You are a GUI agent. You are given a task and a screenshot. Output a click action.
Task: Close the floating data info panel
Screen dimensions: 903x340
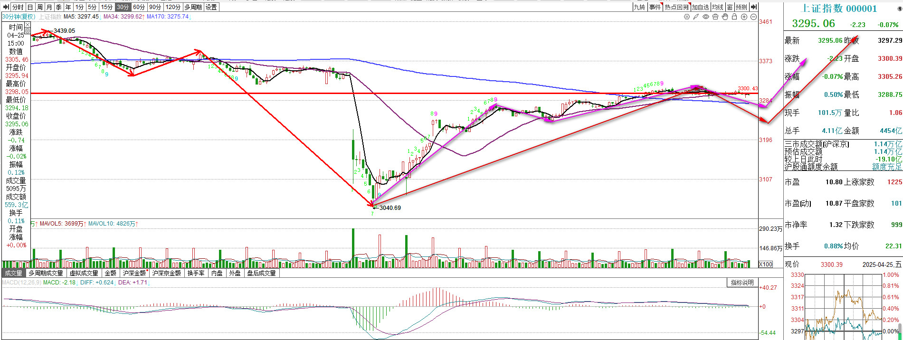(27, 24)
